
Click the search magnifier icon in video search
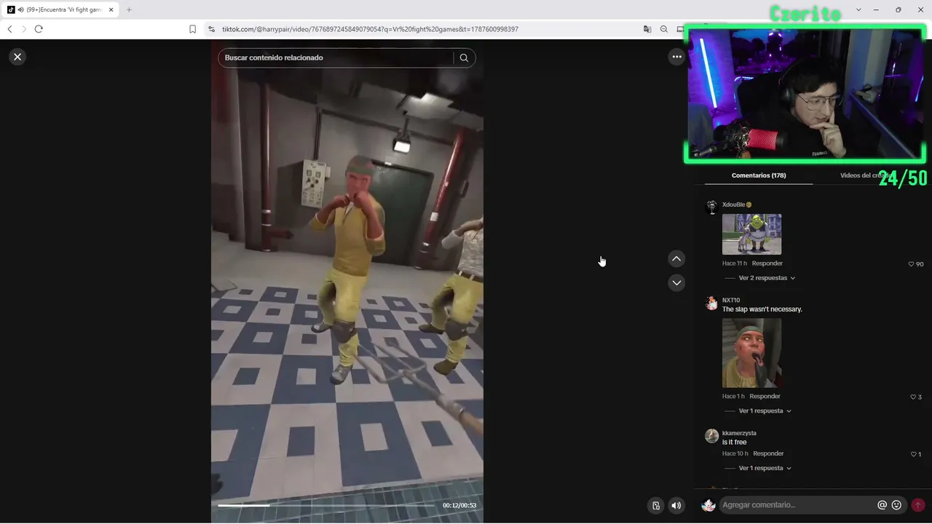[x=464, y=57]
